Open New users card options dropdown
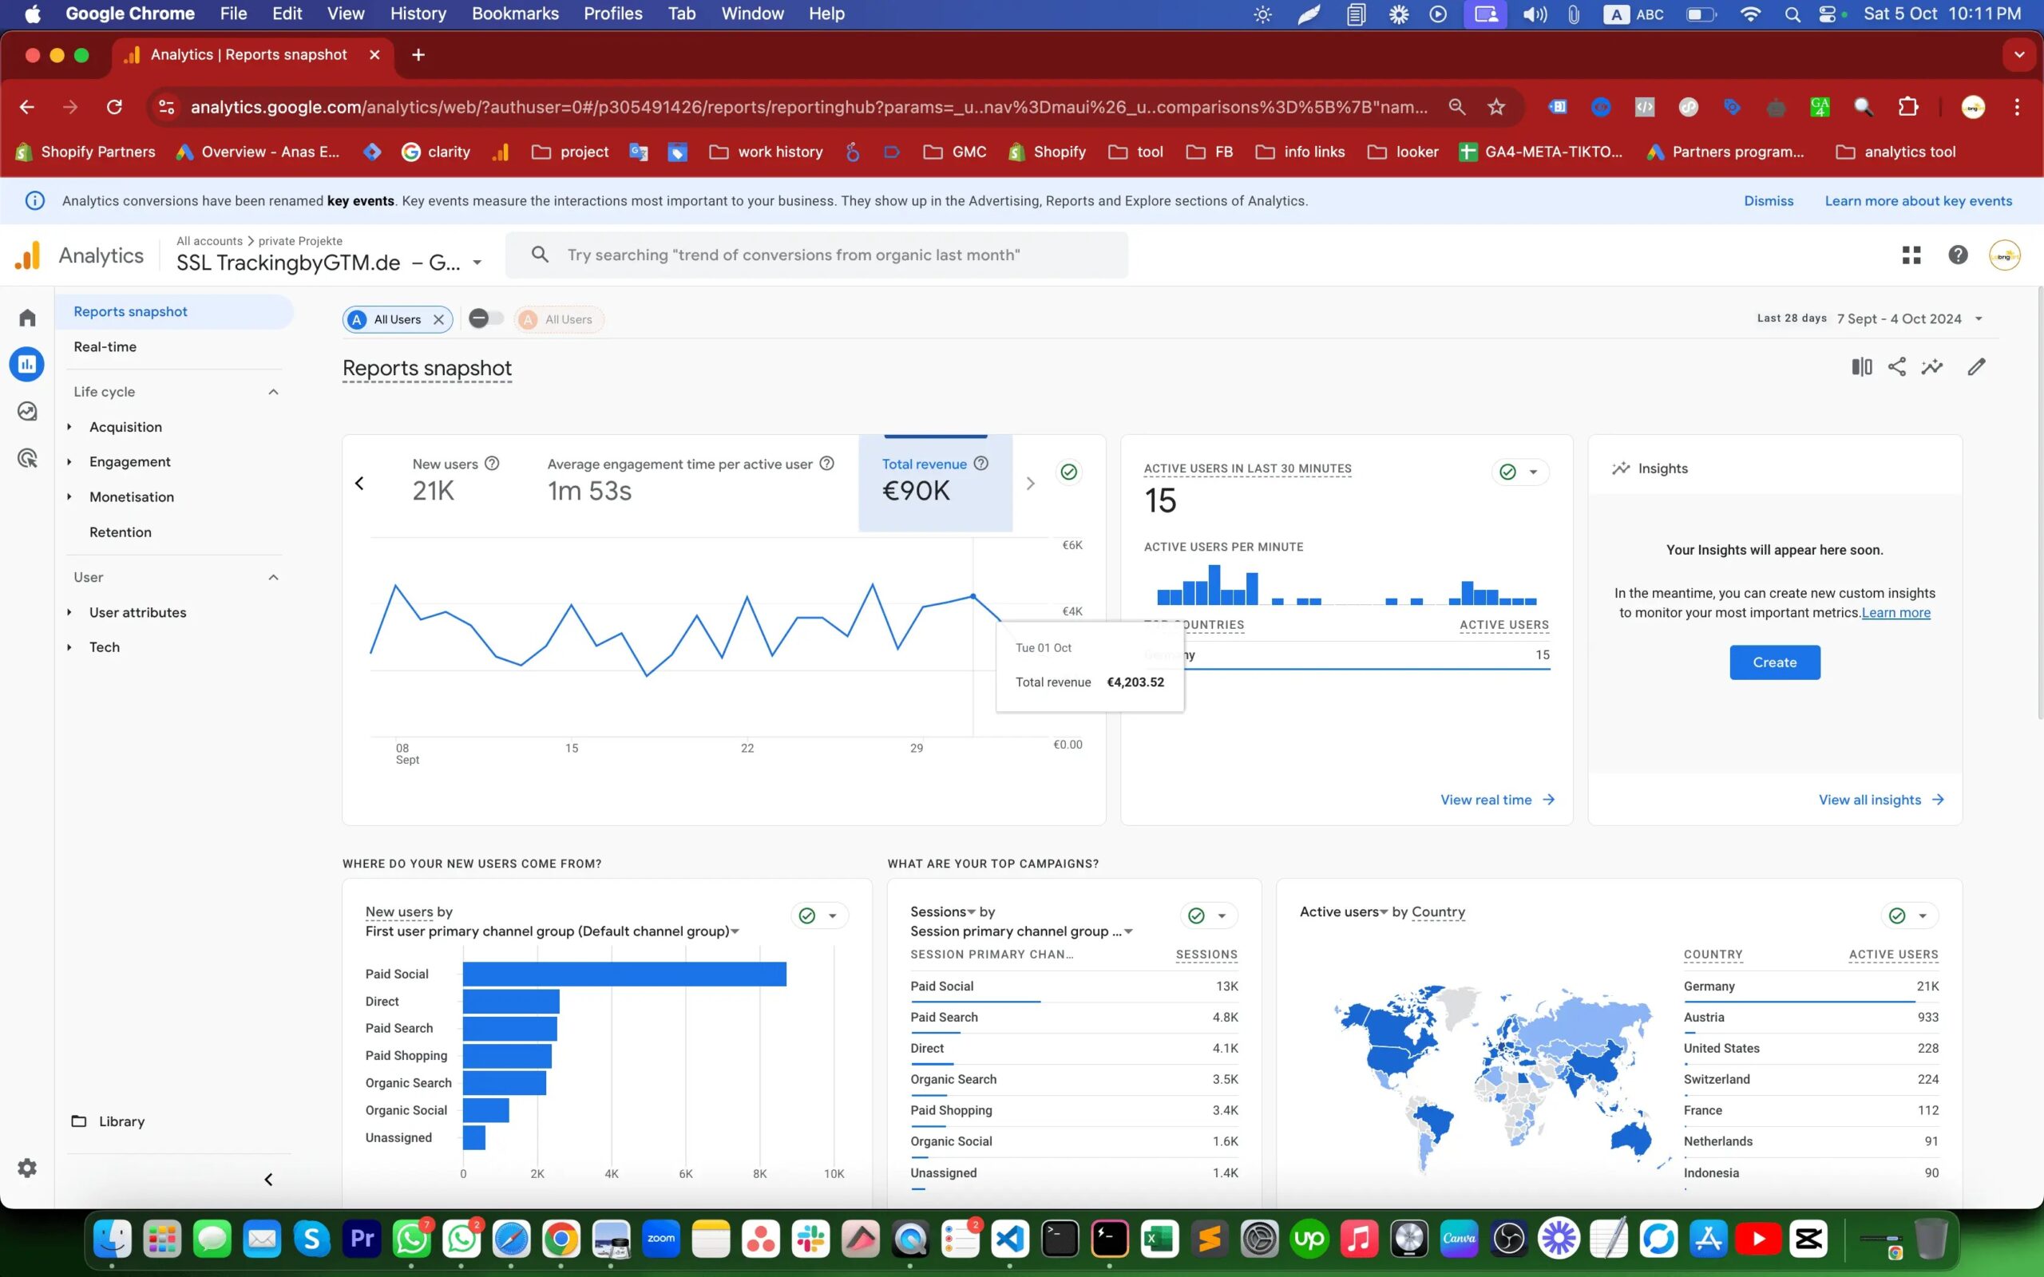The image size is (2044, 1277). click(x=832, y=915)
